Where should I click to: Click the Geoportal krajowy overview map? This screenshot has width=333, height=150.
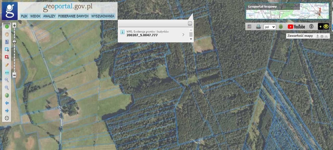[x=287, y=11]
